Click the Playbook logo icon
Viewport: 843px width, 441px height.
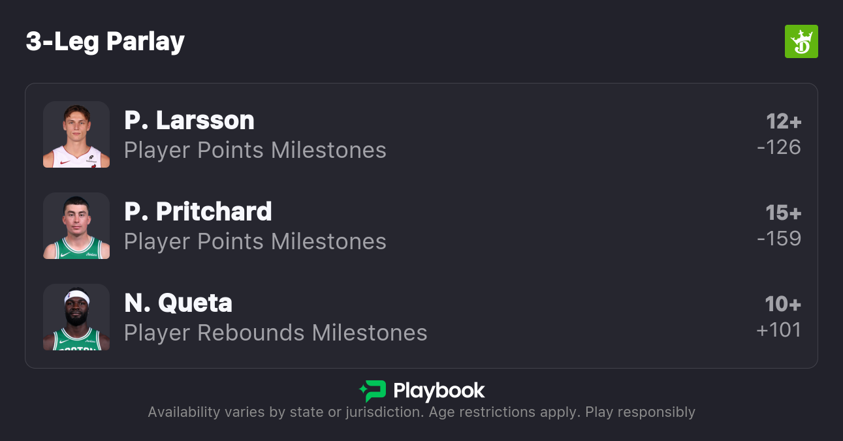click(x=373, y=391)
